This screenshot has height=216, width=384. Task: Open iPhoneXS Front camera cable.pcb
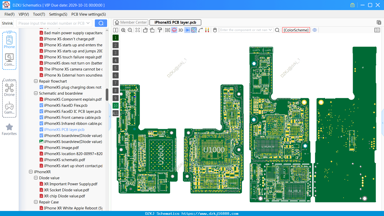[x=72, y=118]
